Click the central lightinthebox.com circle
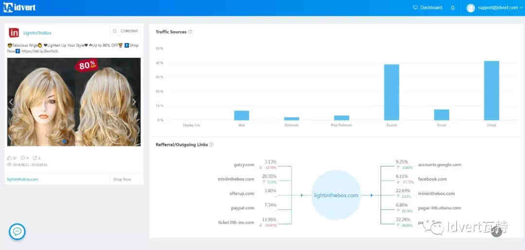 (x=336, y=195)
